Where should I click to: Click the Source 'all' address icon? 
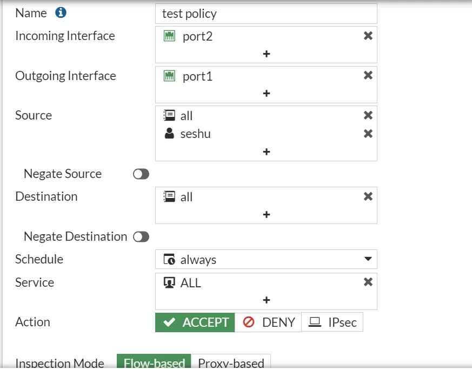click(169, 115)
